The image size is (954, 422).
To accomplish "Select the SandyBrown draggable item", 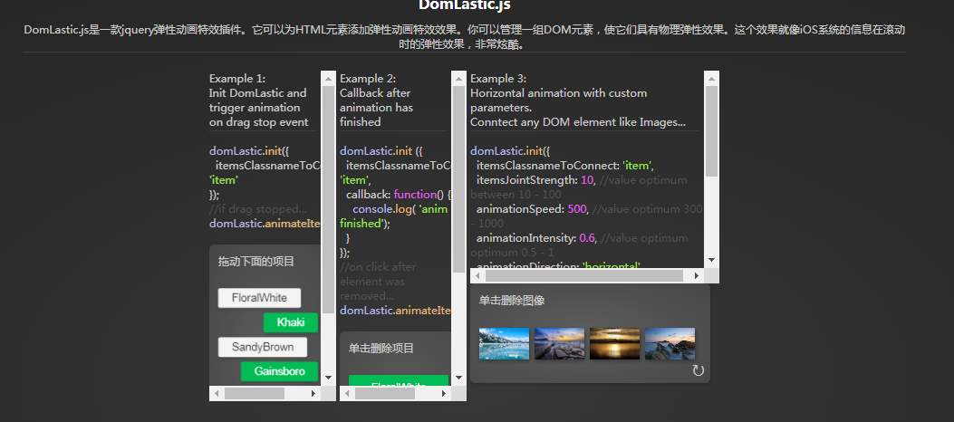I will pos(263,347).
